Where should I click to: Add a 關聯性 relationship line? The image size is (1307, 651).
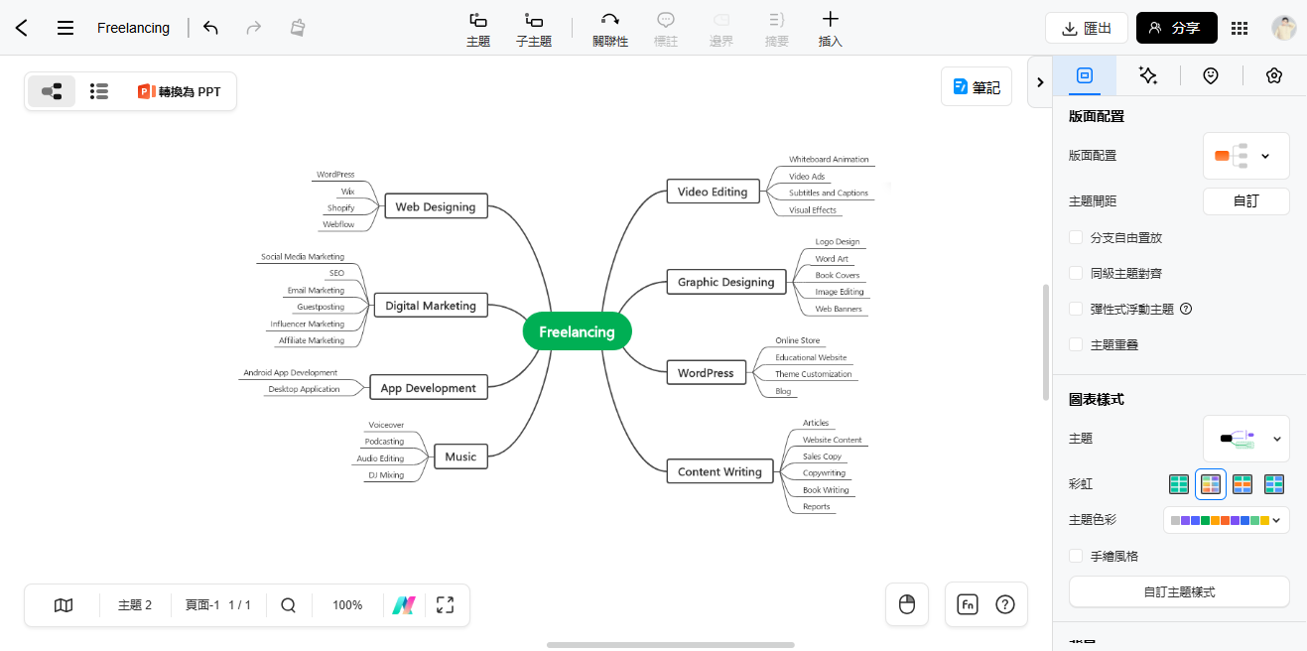click(x=610, y=30)
